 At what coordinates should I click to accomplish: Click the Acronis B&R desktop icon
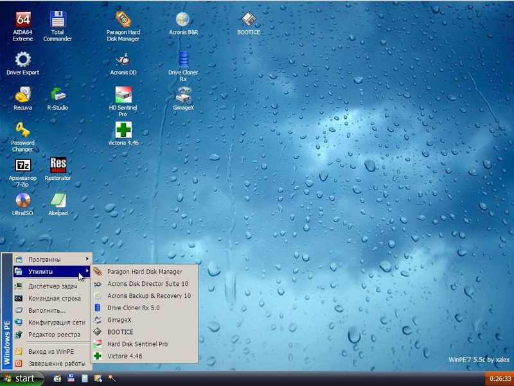tap(183, 23)
